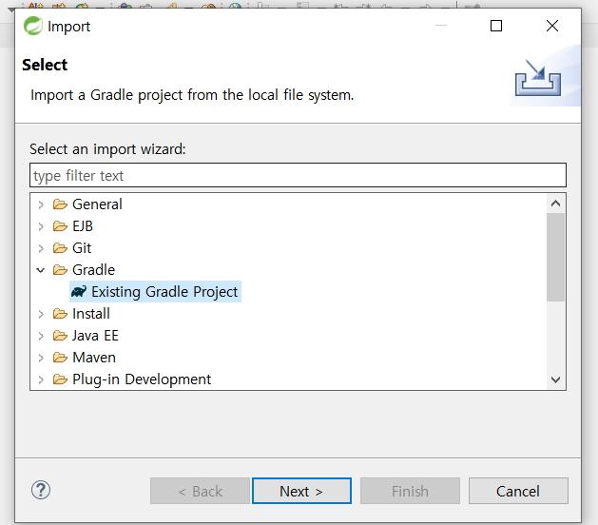
Task: Select the Git category label
Action: coord(82,248)
